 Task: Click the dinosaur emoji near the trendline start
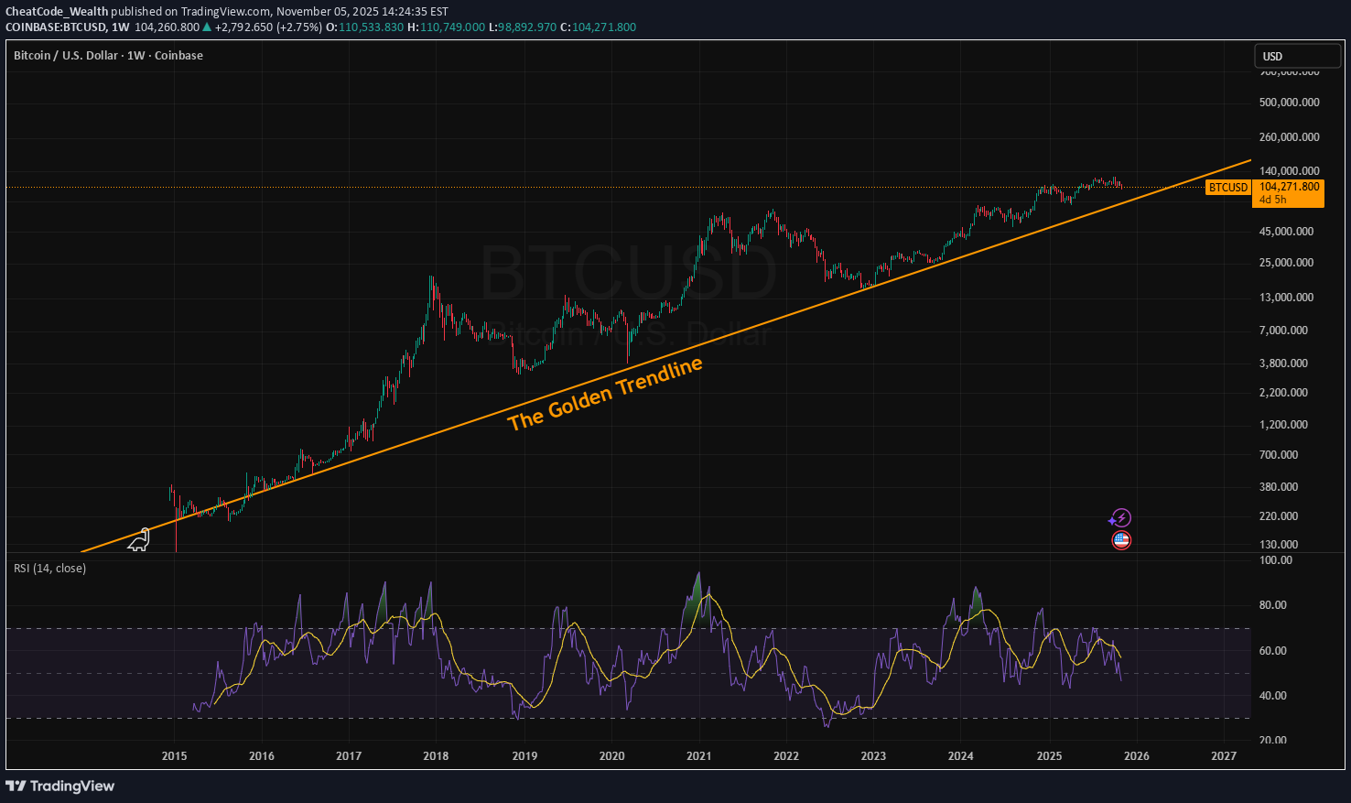tap(138, 540)
